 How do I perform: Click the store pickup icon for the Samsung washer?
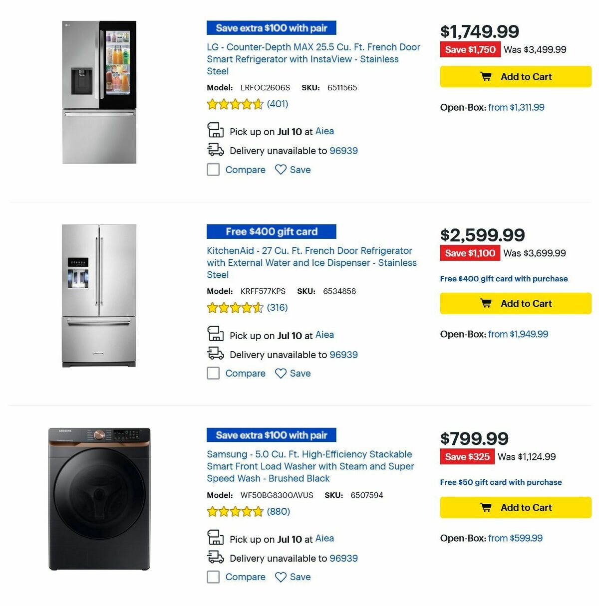[x=215, y=537]
